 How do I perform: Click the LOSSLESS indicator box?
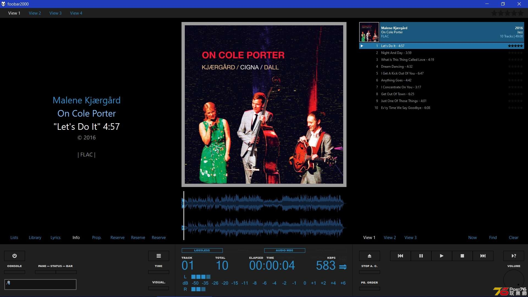click(x=202, y=251)
